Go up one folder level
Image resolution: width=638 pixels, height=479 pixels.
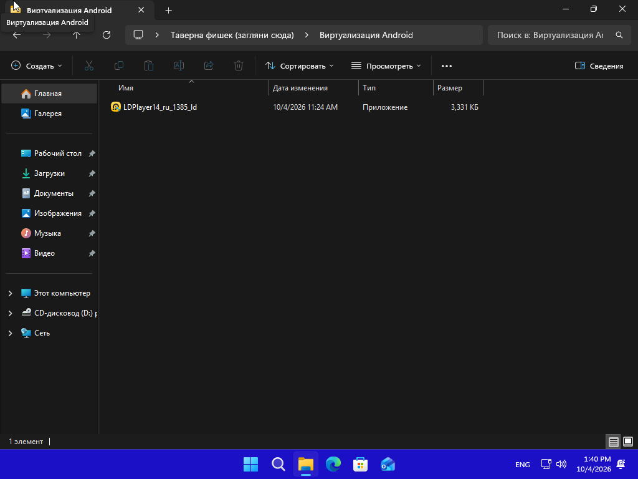click(76, 35)
